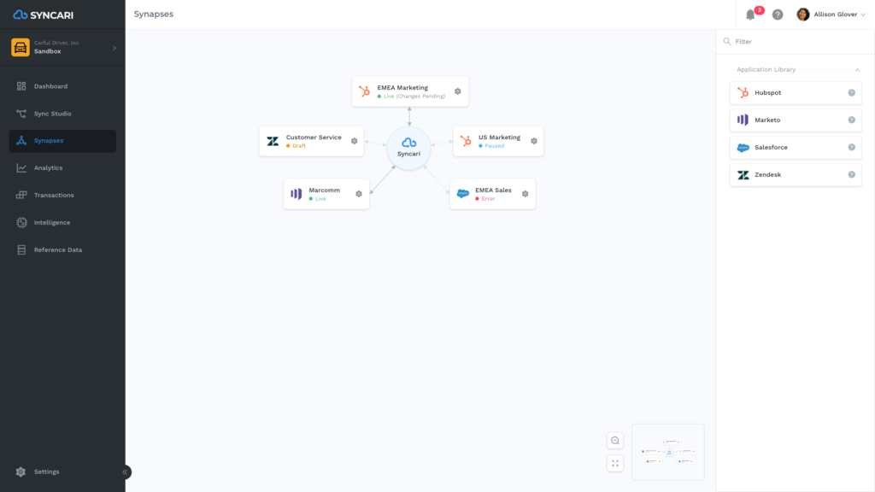
Task: Open Intelligence in sidebar
Action: [x=62, y=223]
